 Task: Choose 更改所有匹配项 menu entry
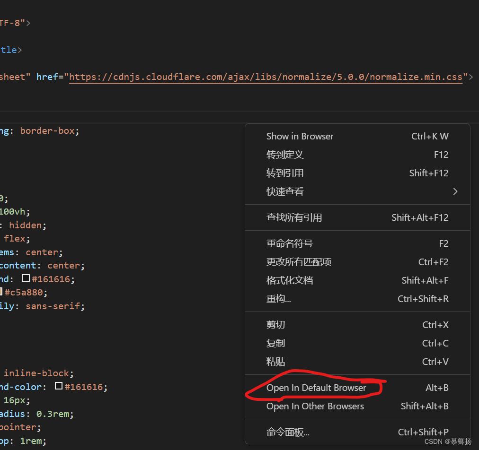tap(357, 262)
